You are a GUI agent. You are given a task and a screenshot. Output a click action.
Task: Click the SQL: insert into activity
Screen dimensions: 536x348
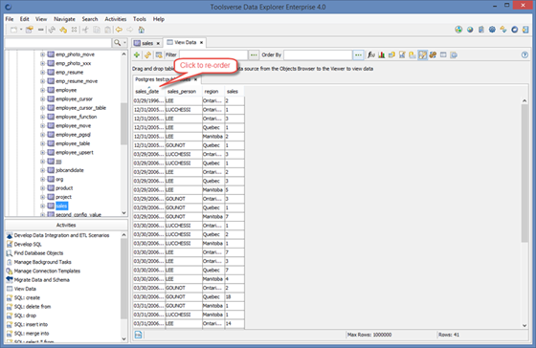[x=31, y=324]
